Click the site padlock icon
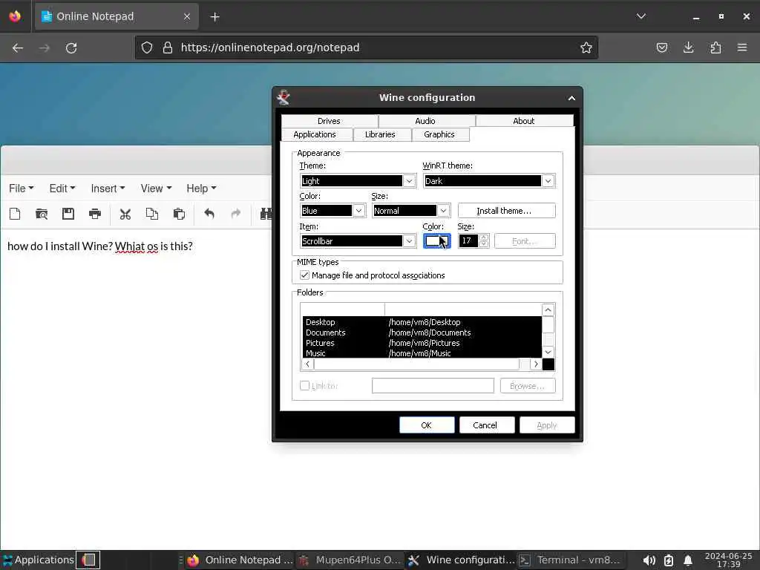Viewport: 760px width, 570px height. tap(168, 47)
